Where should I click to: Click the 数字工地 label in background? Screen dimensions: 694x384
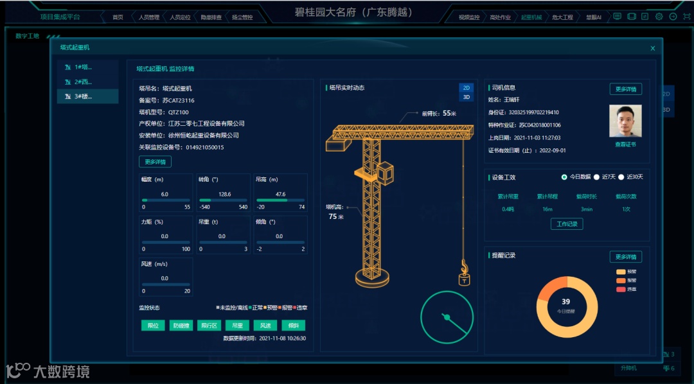(27, 36)
